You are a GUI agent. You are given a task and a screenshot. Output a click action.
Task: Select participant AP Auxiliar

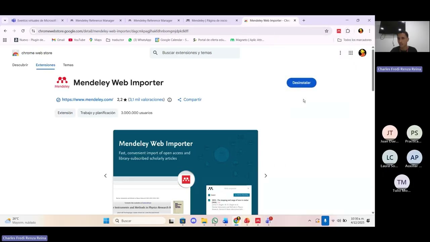tap(414, 159)
